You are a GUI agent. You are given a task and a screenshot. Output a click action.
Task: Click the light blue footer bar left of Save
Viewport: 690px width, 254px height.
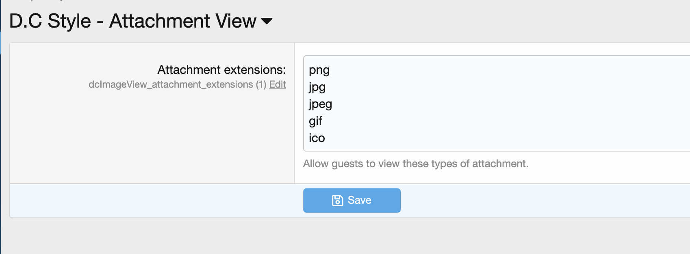point(154,200)
